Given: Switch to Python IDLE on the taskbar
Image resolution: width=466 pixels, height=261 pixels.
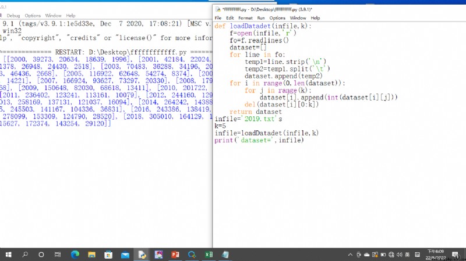Looking at the screenshot, I should pyautogui.click(x=142, y=255).
